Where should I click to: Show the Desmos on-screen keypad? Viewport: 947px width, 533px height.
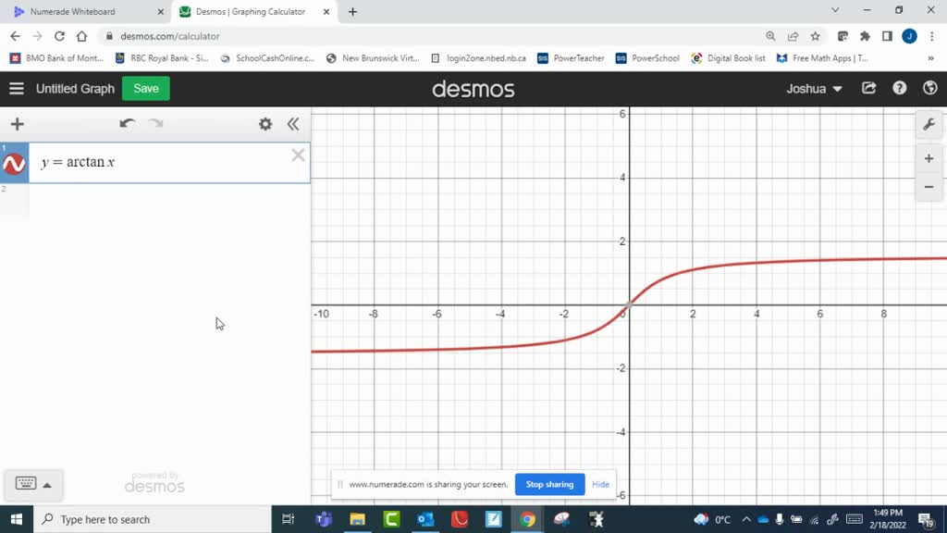(26, 484)
